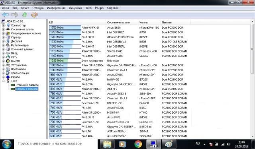Image resolution: width=255 pixels, height=149 pixels.
Task: Click the green 1033 Мб/с result bar
Action: [x=65, y=61]
